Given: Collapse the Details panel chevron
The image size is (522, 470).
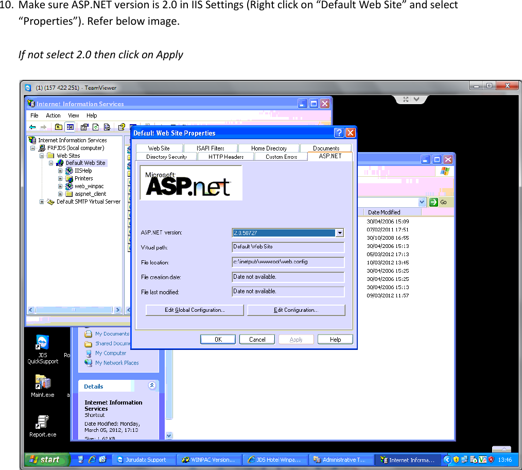Looking at the screenshot, I should point(152,385).
